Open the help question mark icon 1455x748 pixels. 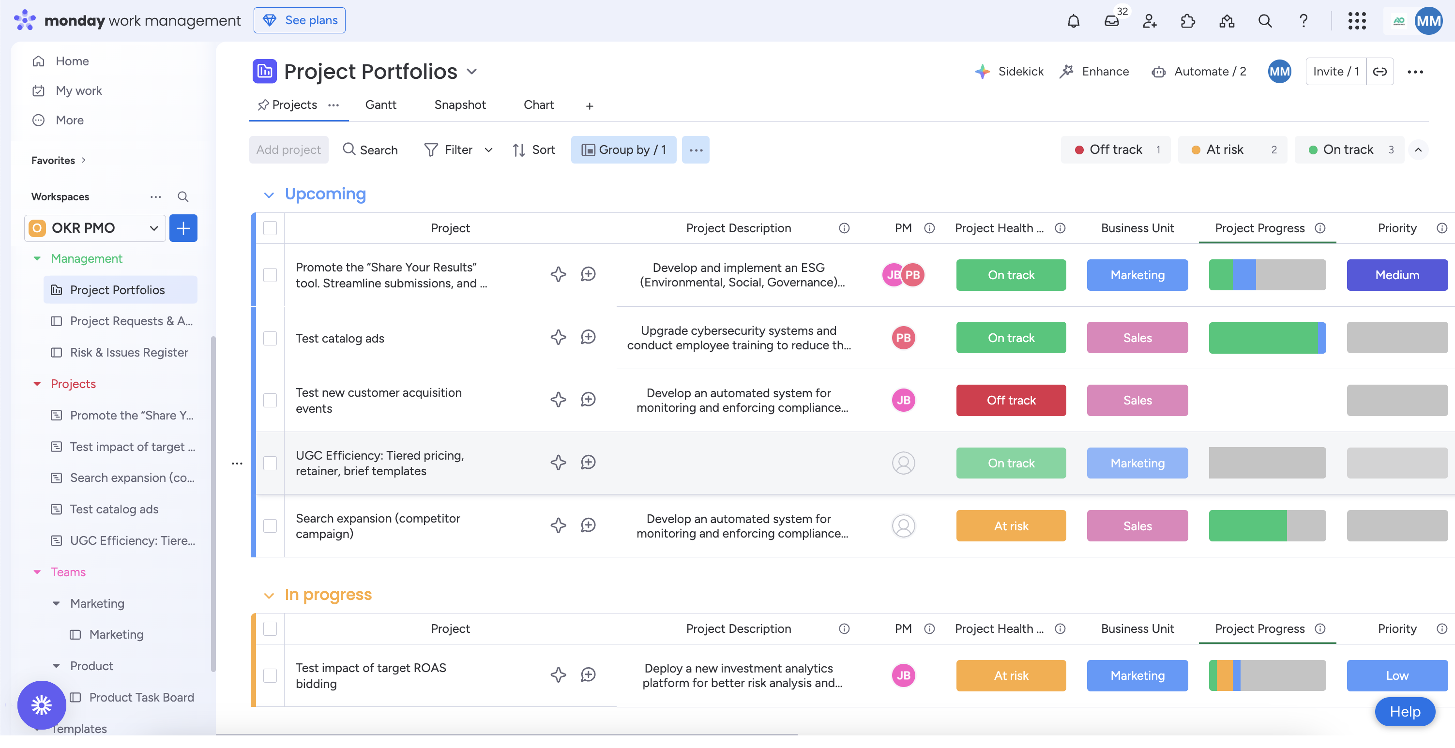[1303, 21]
